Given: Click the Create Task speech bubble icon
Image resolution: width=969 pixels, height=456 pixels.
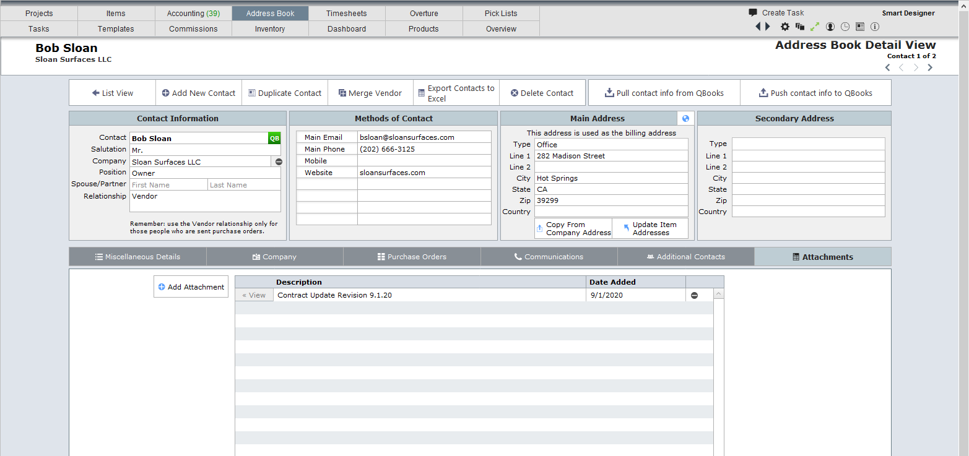Looking at the screenshot, I should click(x=753, y=12).
